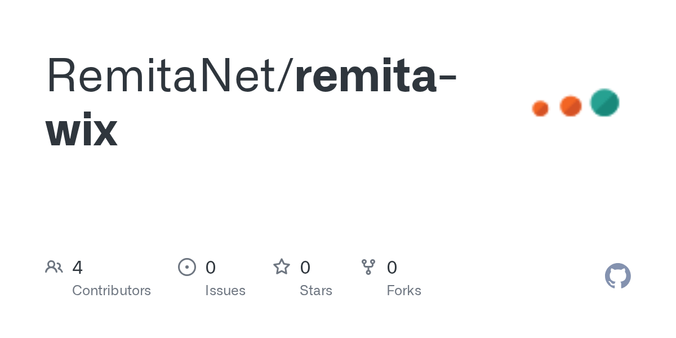Click the contributors count "4"
Screen dimensions: 676x338
[x=78, y=267]
